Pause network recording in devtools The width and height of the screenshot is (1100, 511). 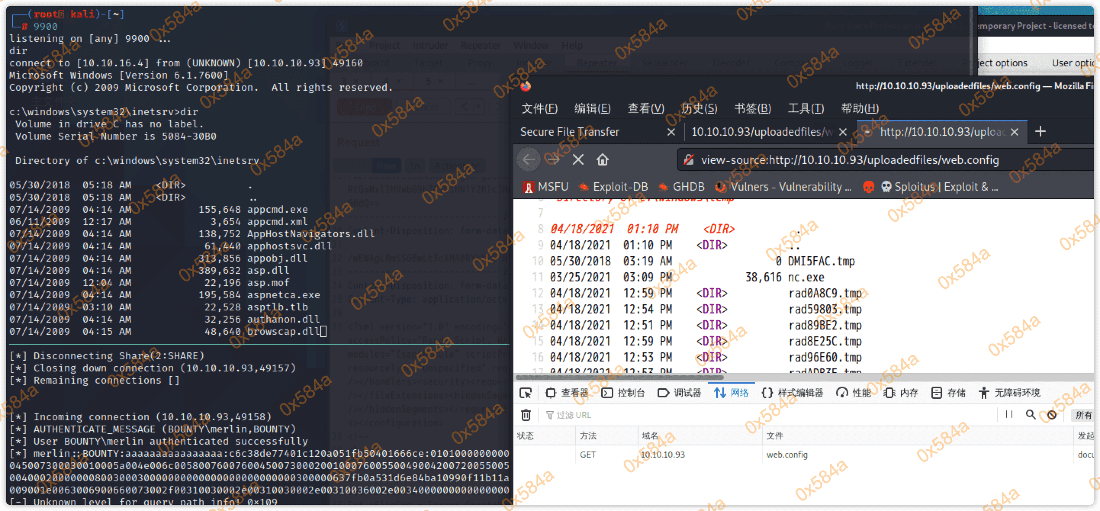point(1008,415)
